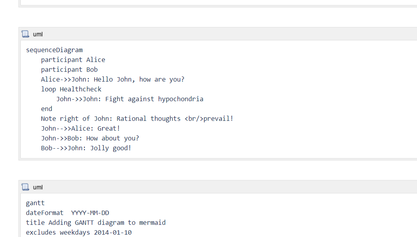Place cursor on 'participant Bob' line

click(69, 69)
